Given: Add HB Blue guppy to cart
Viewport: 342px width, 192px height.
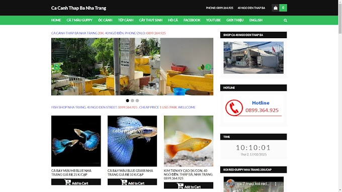Looking at the screenshot, I should point(76,182).
